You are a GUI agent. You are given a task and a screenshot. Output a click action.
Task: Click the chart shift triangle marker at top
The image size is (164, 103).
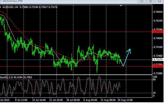click(x=121, y=6)
